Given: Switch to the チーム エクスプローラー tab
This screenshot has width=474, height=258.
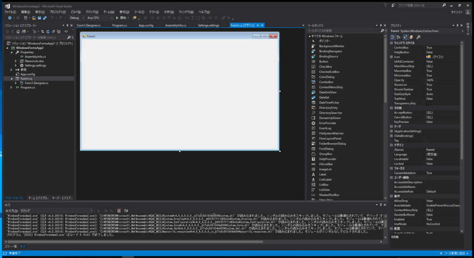Looking at the screenshot, I should [38, 198].
